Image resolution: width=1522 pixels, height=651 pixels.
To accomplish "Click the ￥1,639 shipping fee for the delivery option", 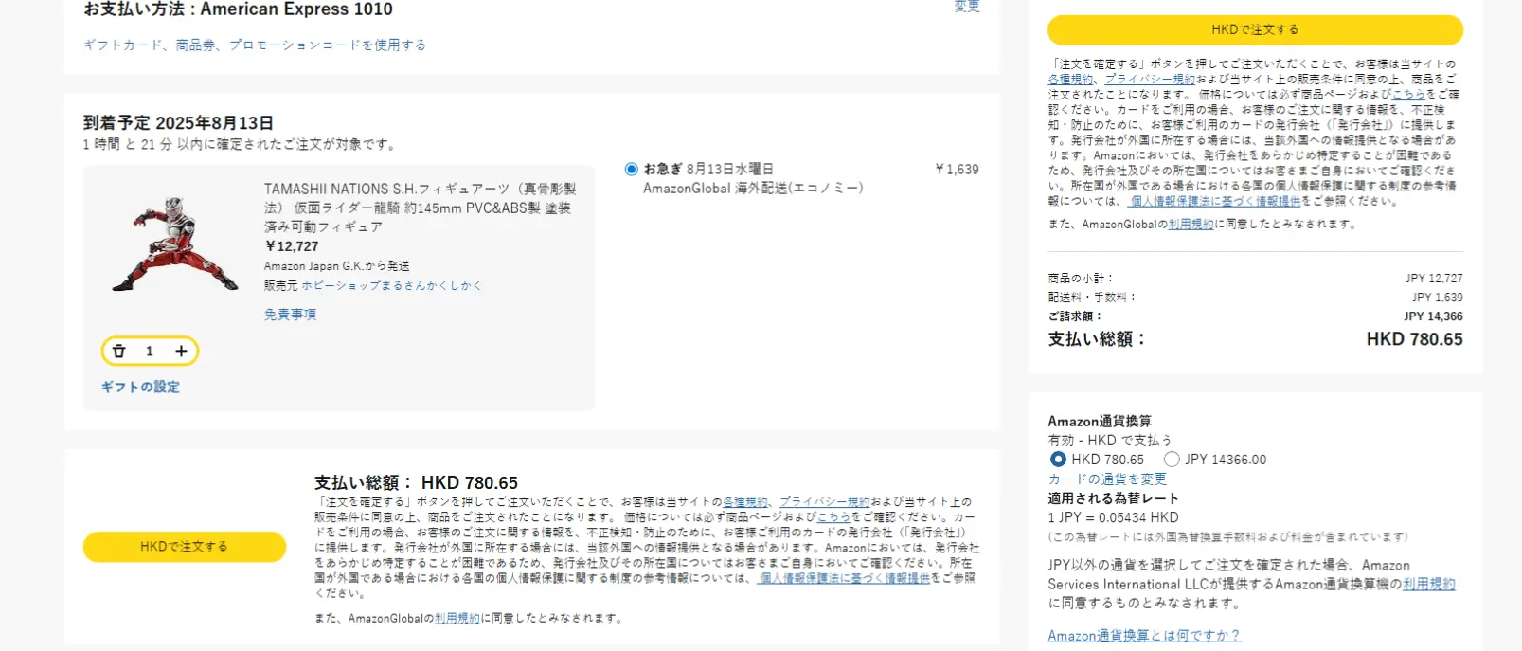I will 957,170.
